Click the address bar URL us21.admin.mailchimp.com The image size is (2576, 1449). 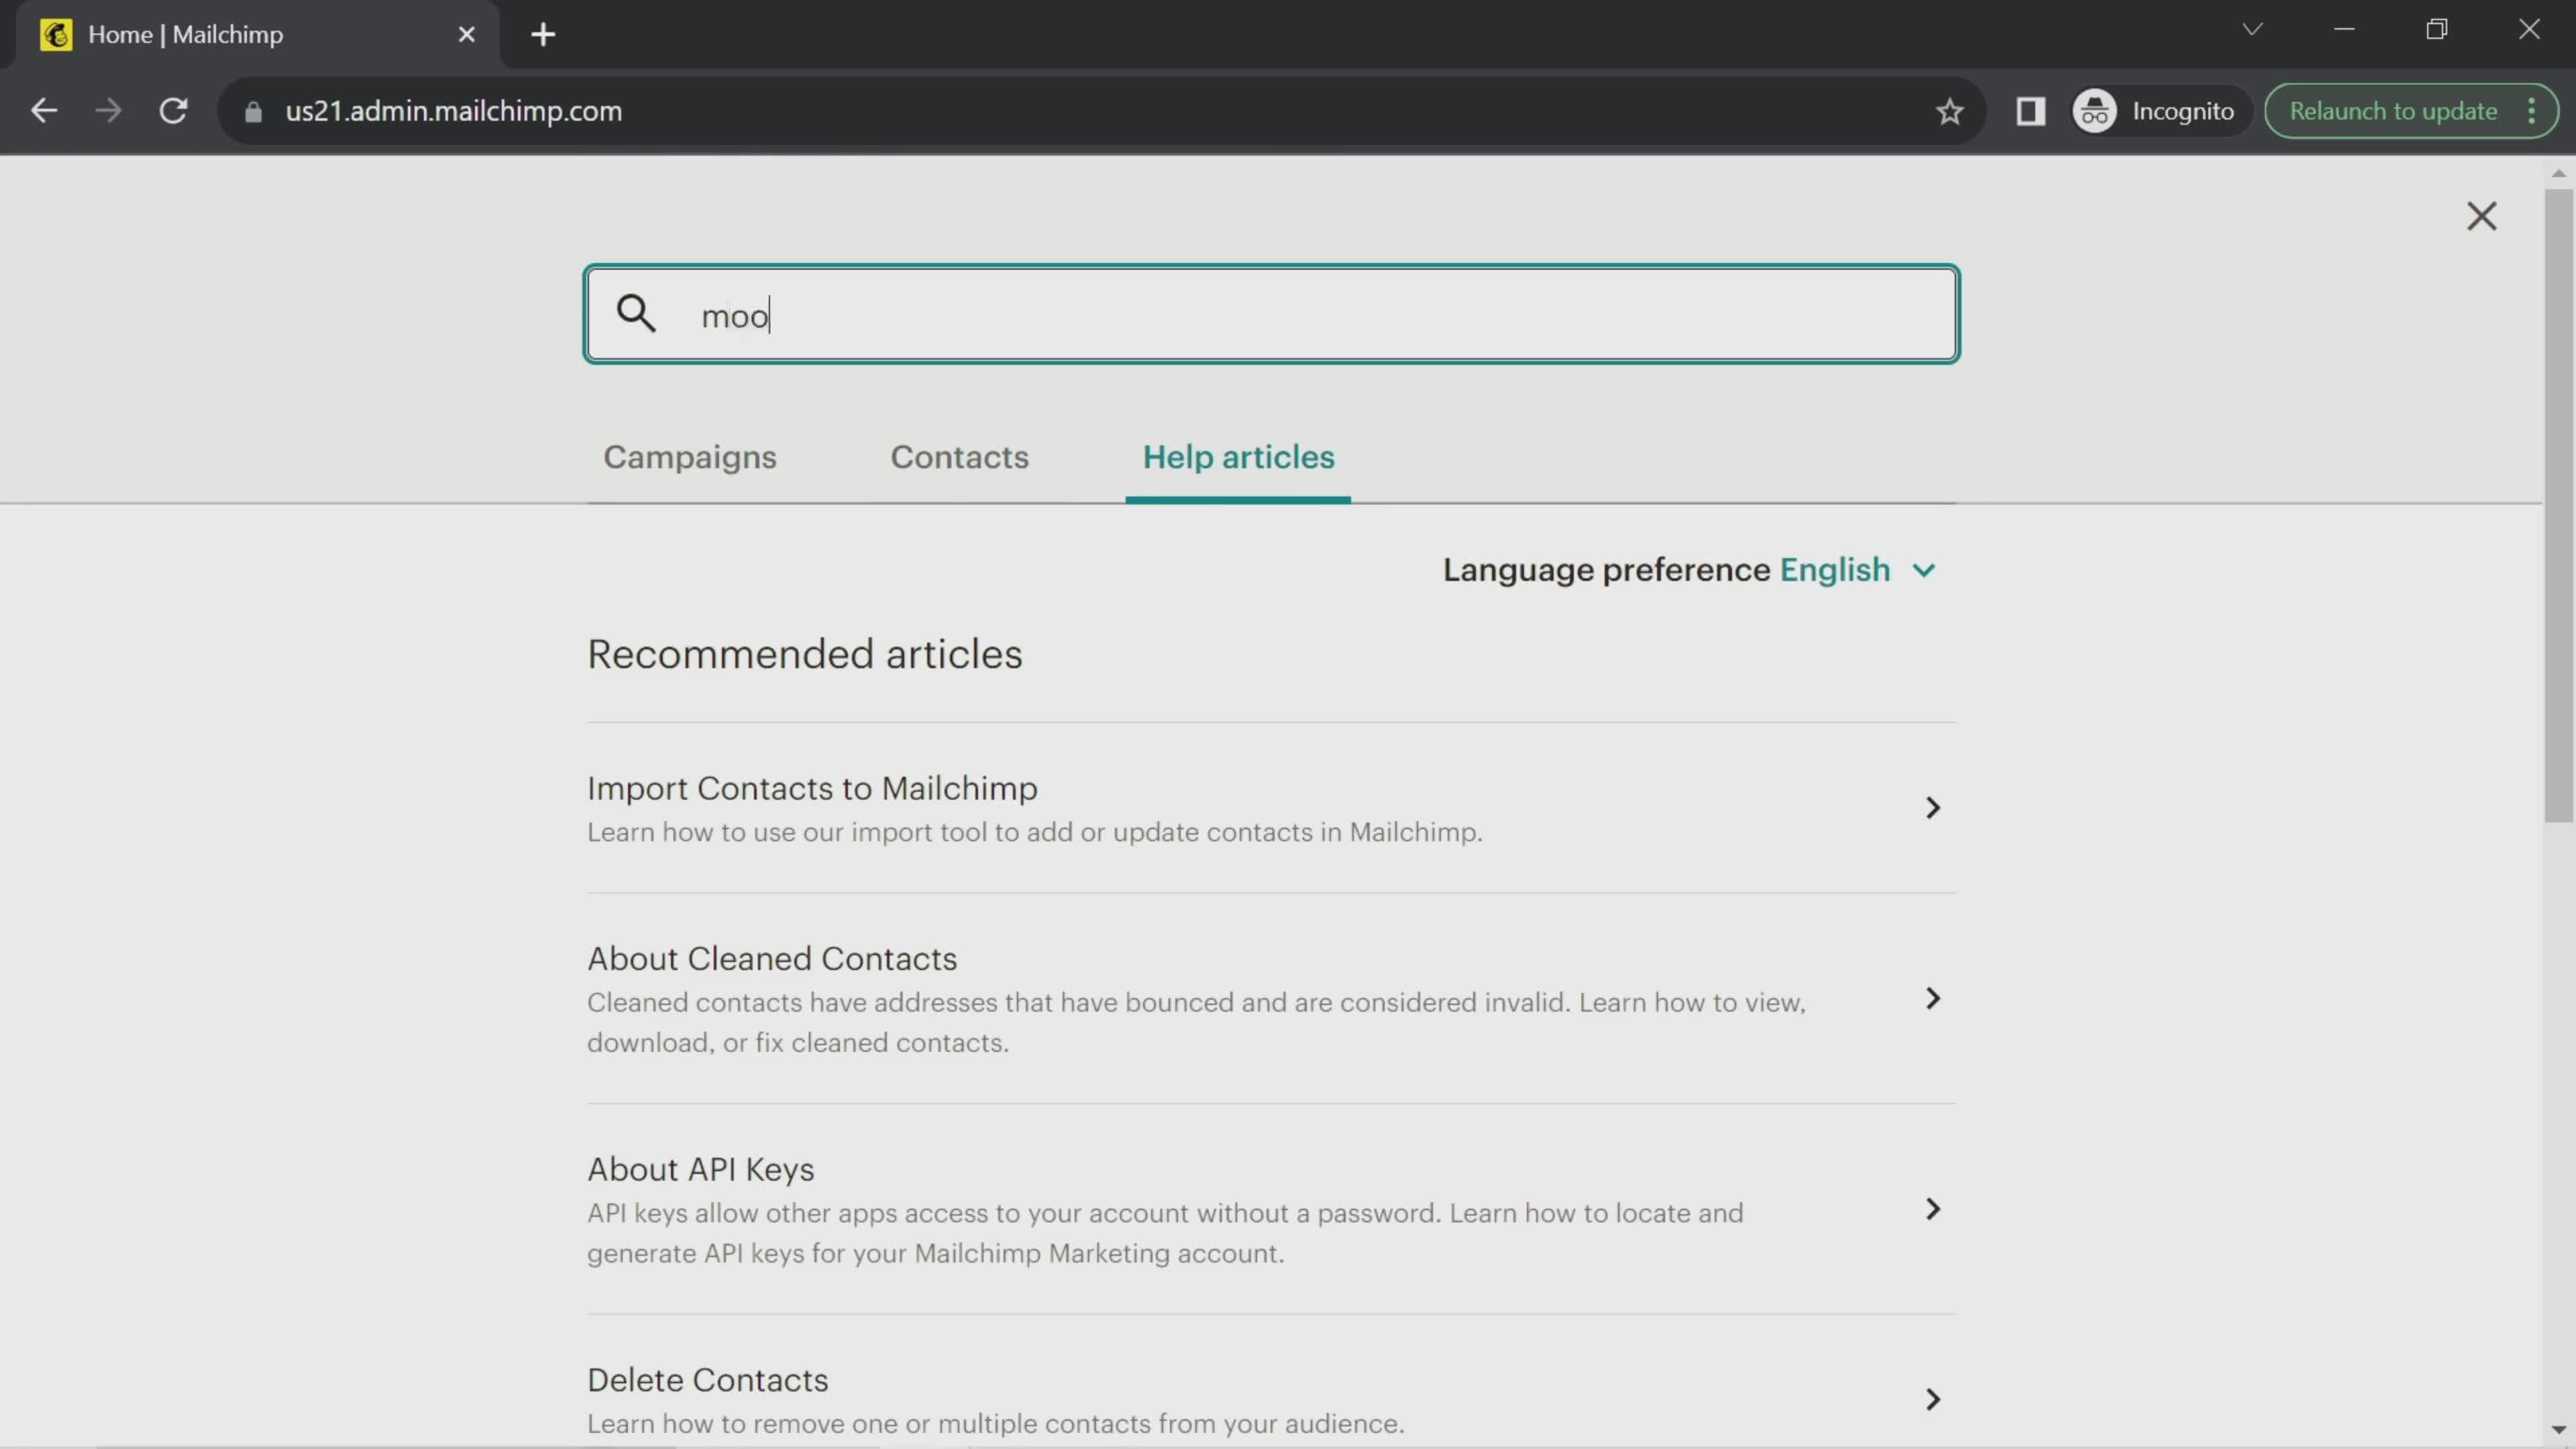click(x=454, y=111)
